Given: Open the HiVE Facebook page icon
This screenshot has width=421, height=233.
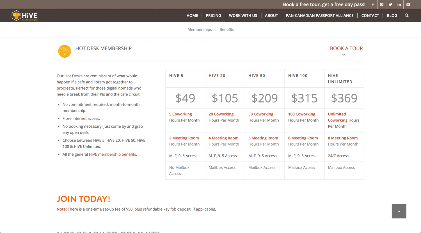Looking at the screenshot, I should [373, 4].
